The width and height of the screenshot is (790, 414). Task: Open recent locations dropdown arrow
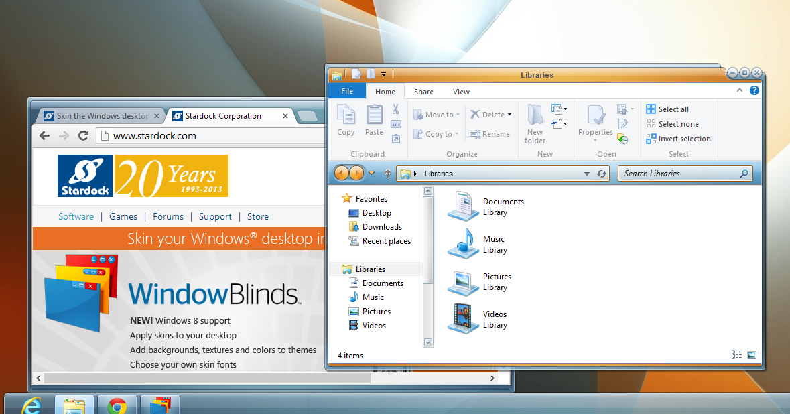point(371,173)
